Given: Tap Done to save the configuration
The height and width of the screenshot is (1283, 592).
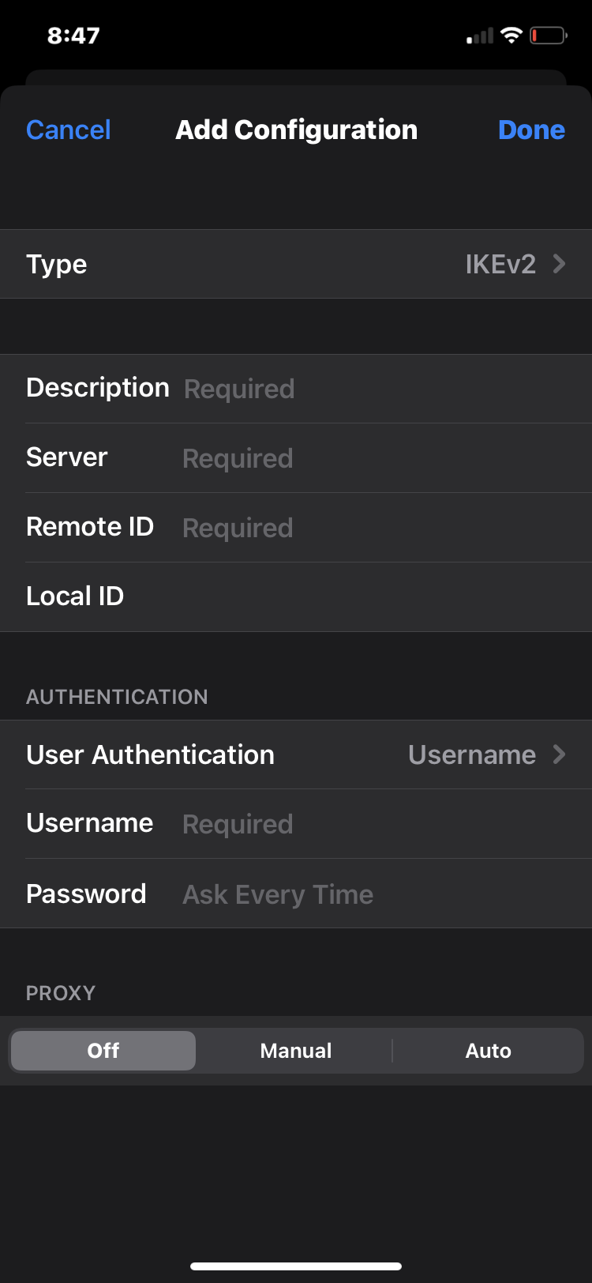Looking at the screenshot, I should click(531, 130).
